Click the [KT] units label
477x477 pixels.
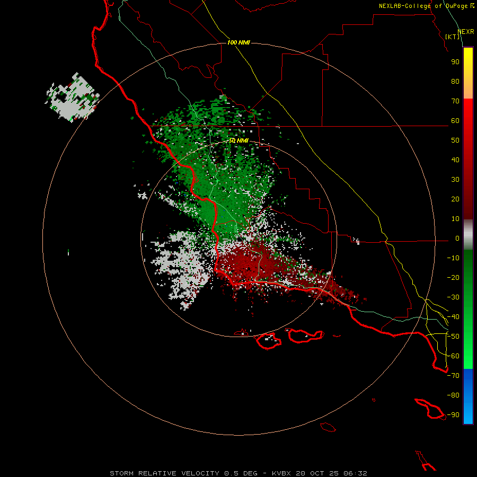point(453,37)
